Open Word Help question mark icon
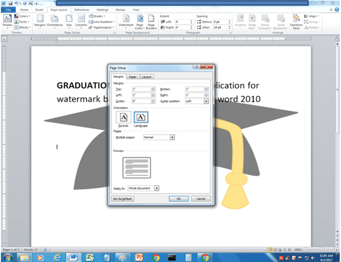Viewport: 341px width, 262px height. point(337,10)
